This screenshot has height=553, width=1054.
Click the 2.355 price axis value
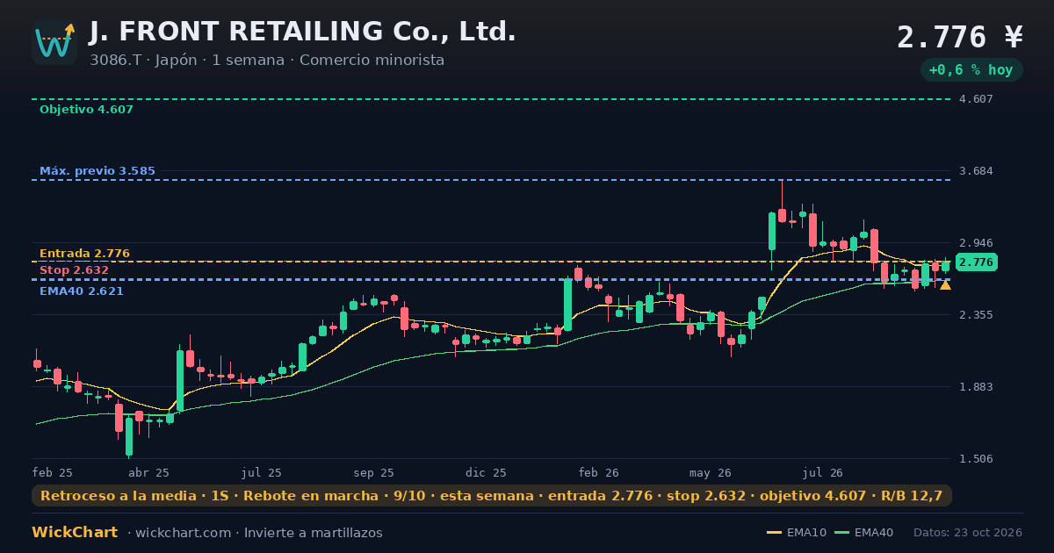click(x=977, y=315)
